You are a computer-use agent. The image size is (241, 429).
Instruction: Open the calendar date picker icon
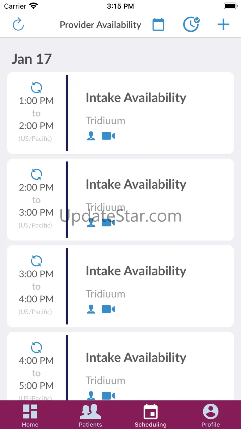pos(158,25)
